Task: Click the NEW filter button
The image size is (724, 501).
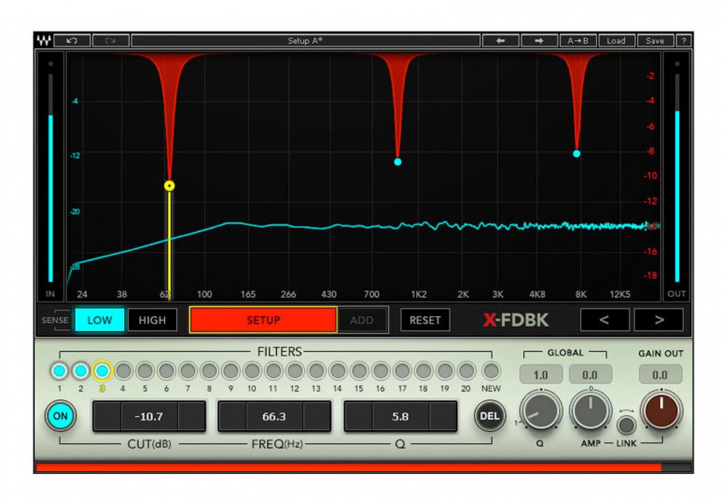Action: (491, 371)
